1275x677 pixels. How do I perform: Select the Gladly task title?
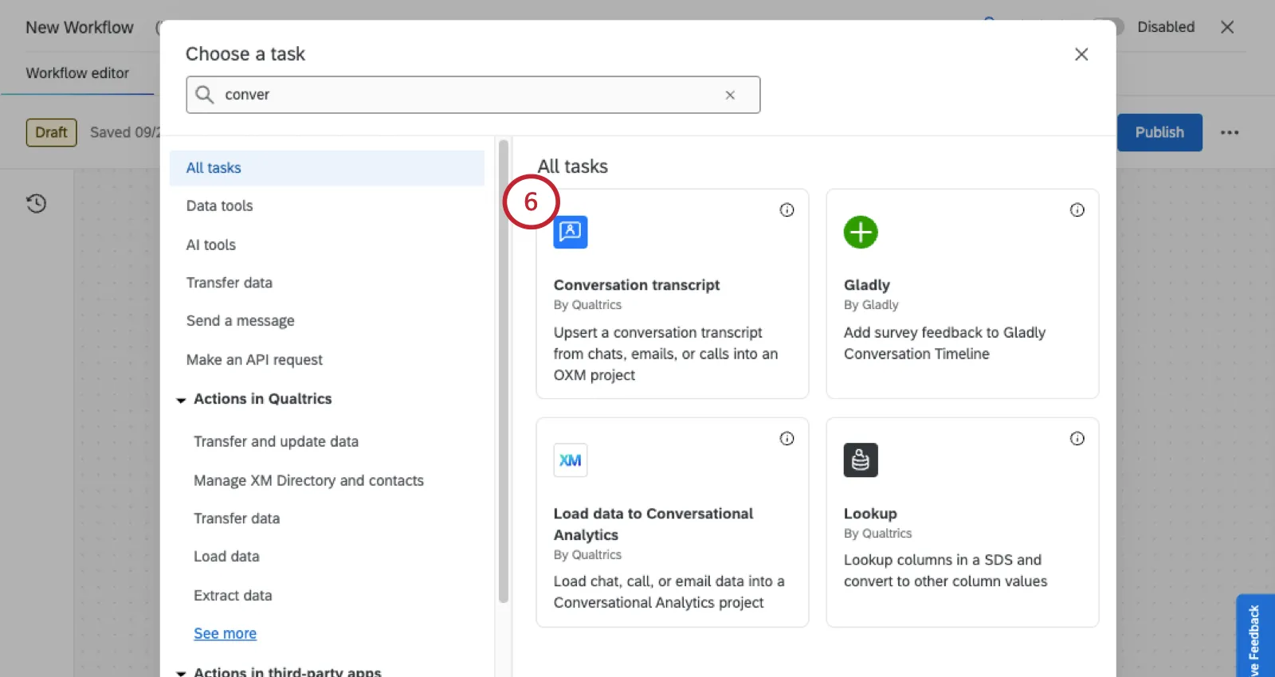(867, 285)
